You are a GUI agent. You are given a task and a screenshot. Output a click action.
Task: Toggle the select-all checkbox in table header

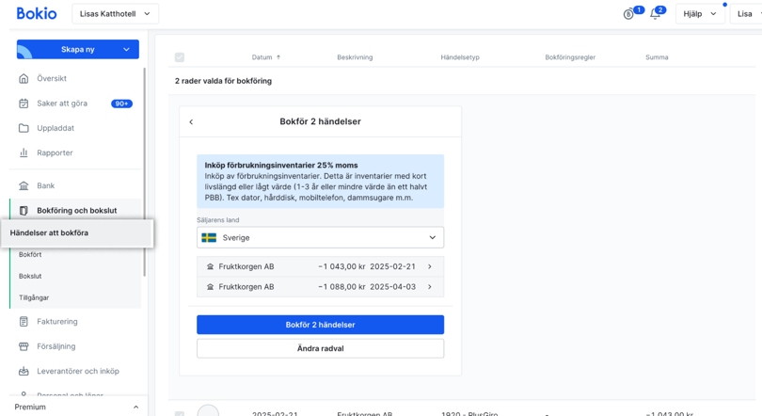[x=180, y=57]
